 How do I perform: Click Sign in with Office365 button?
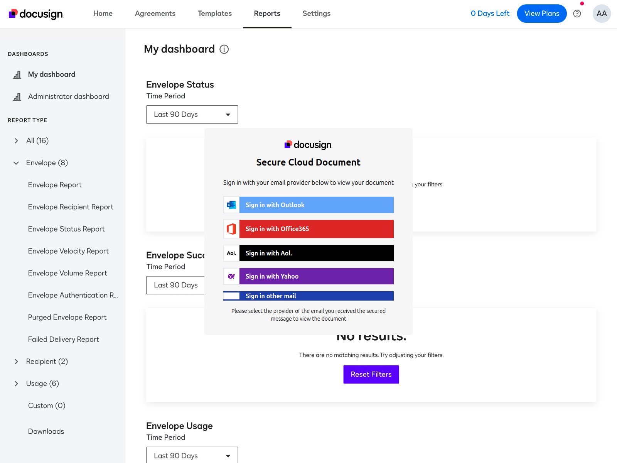pyautogui.click(x=308, y=229)
